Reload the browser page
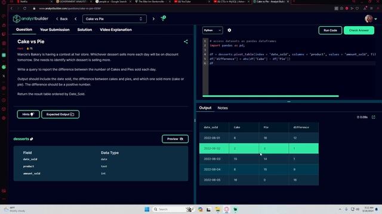 (24, 8)
